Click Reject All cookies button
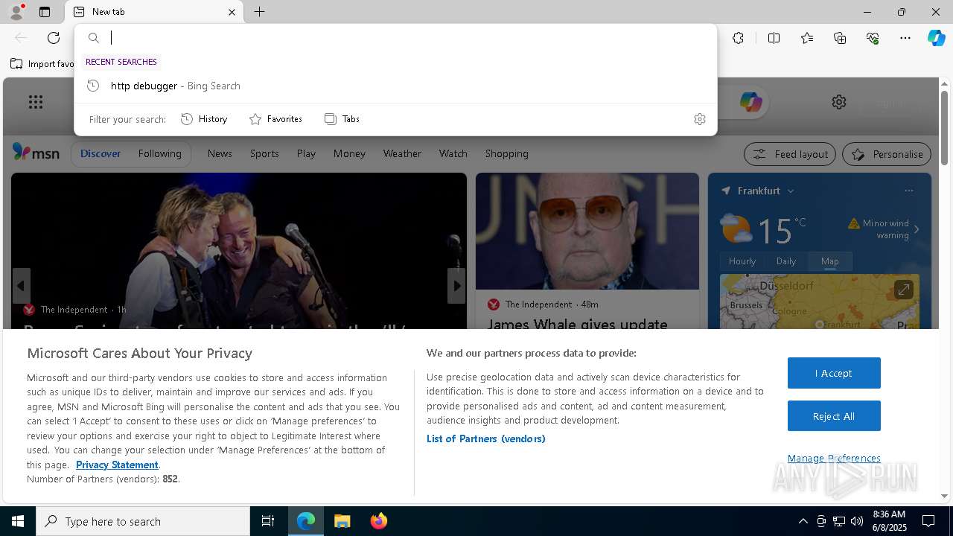 [834, 416]
